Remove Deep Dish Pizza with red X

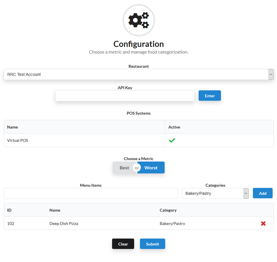(x=263, y=223)
